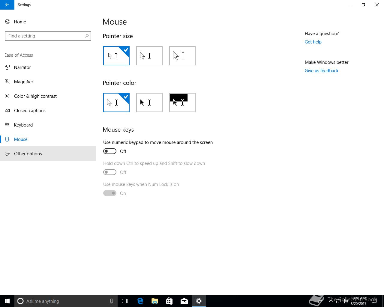Click the Cortana microphone icon
The height and width of the screenshot is (307, 384).
tap(111, 301)
